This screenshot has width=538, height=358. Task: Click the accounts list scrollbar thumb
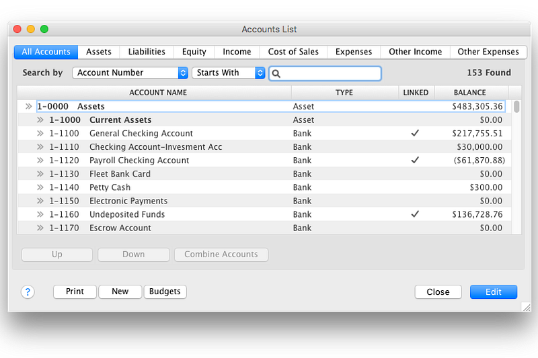516,107
